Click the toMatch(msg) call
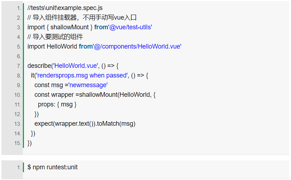291x180 pixels. click(116, 124)
